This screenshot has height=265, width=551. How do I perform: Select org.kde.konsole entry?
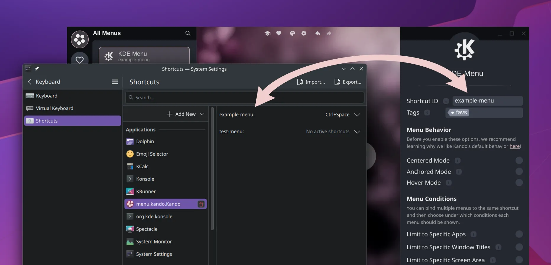pyautogui.click(x=166, y=217)
